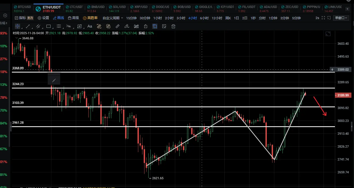Switch to the 3分钟 timeframe

[285, 18]
